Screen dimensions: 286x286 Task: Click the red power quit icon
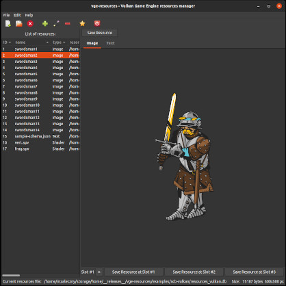coord(97,23)
